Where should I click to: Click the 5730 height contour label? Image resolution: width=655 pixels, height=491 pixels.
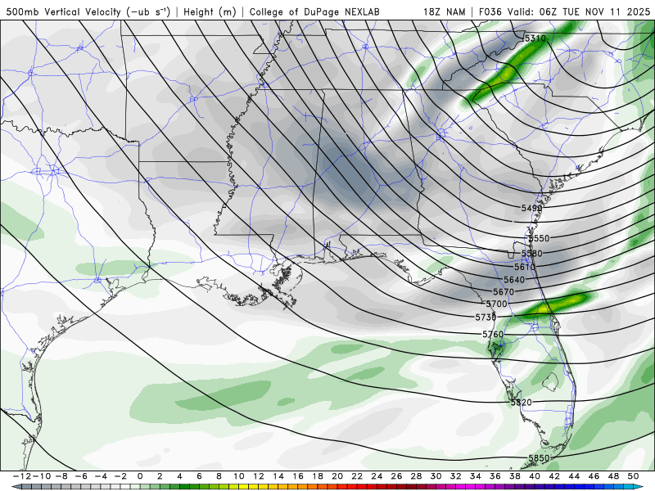[486, 318]
